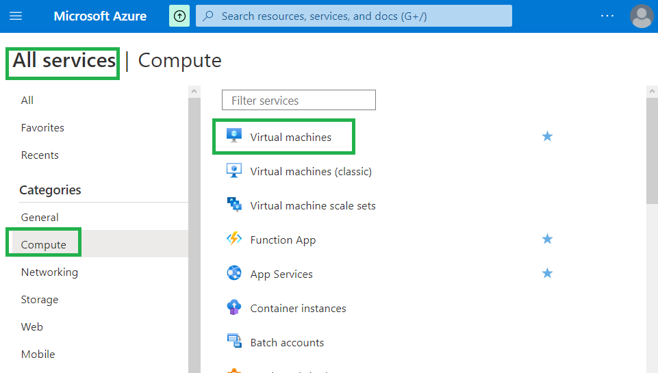The height and width of the screenshot is (373, 658).
Task: Click the sidebar scroll up arrow
Action: 194,91
